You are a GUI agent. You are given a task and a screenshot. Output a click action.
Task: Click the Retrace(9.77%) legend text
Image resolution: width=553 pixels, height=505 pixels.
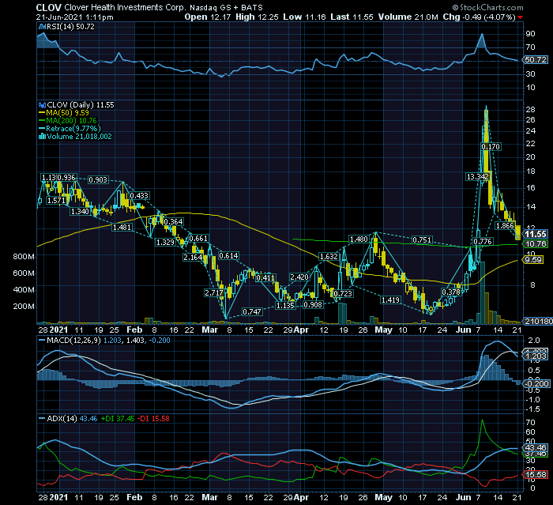[x=73, y=129]
